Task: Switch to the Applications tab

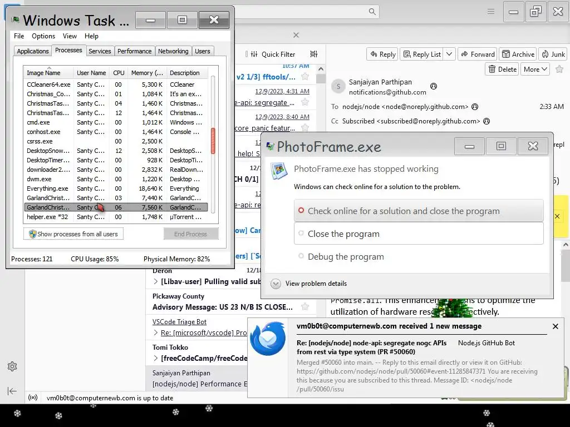Action: (x=33, y=51)
